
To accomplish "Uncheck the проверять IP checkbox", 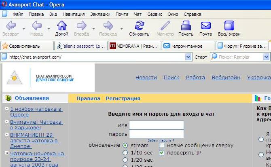I will point(162,152).
